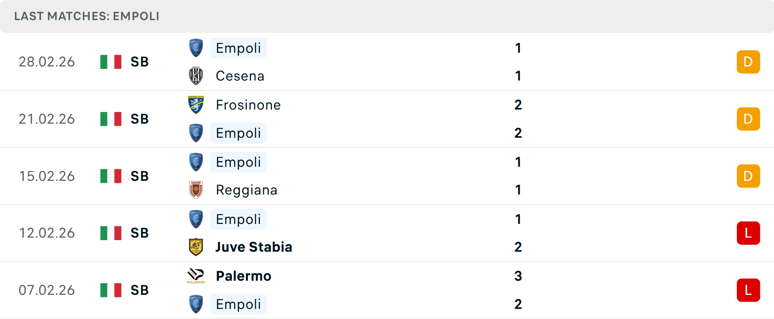This screenshot has height=319, width=774.
Task: Click the Juve Stabia team name
Action: 253,247
